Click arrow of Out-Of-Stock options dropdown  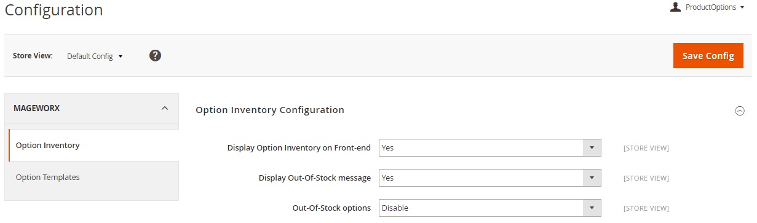tap(591, 208)
